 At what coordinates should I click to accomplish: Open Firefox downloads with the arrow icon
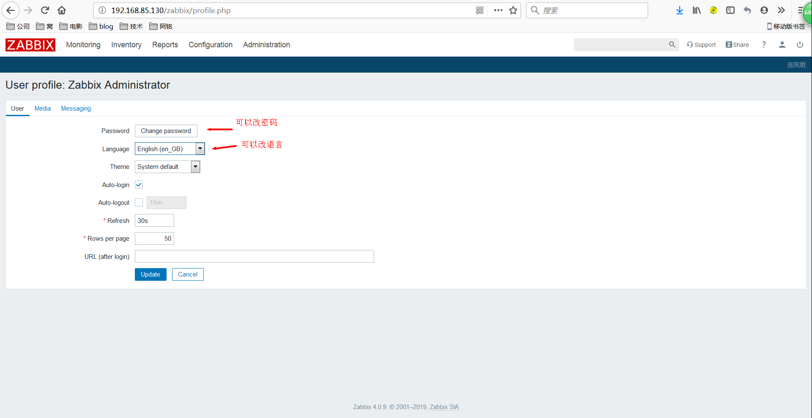pos(679,10)
